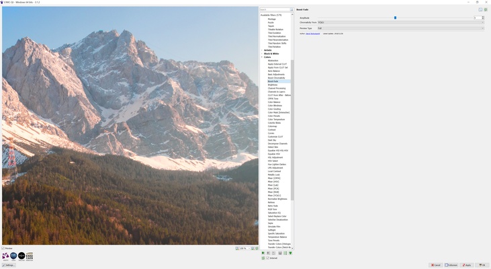The width and height of the screenshot is (491, 269).
Task: Click the Fullscreen button
Action: pos(451,265)
